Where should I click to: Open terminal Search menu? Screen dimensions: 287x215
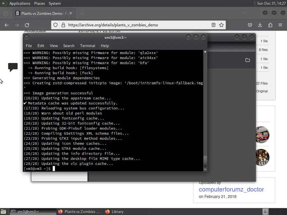[69, 46]
